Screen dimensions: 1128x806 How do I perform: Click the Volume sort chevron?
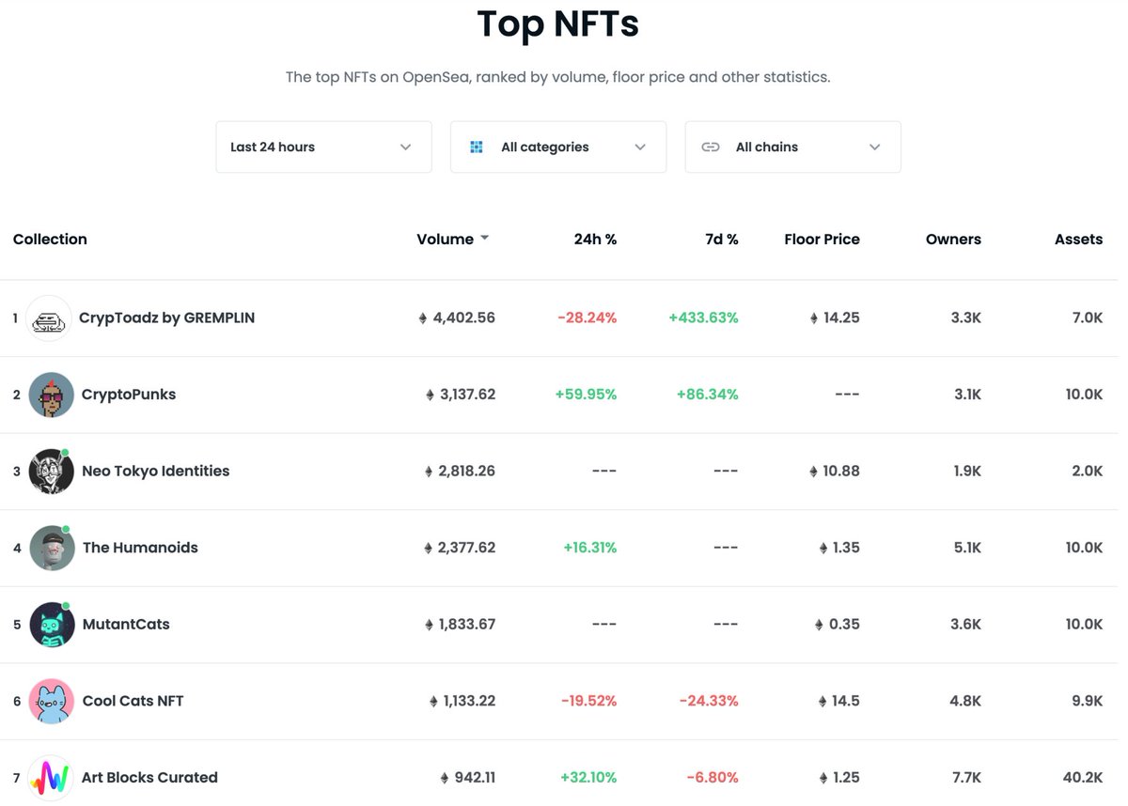pyautogui.click(x=485, y=239)
